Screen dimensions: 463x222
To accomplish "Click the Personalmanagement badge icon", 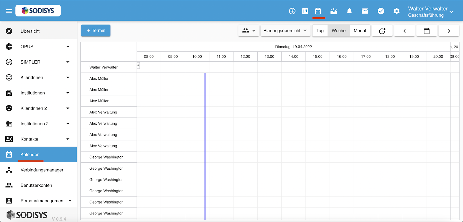I will [x=9, y=201].
